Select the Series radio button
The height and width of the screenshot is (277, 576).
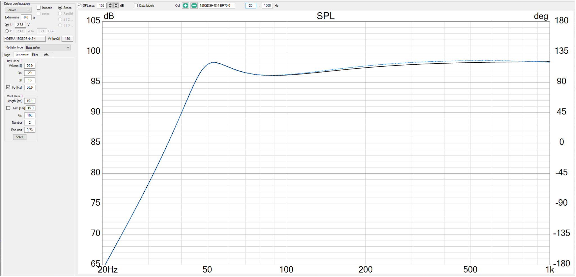tap(60, 8)
